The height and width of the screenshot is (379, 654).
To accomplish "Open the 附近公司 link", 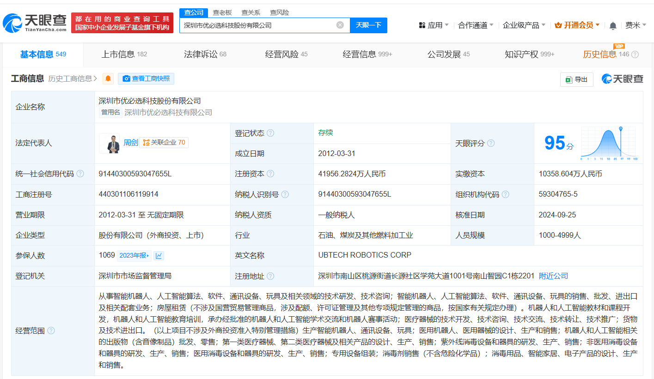I will coord(553,276).
